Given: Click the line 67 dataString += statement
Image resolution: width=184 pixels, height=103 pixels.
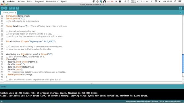Looking at the screenshot, I should [30, 54].
